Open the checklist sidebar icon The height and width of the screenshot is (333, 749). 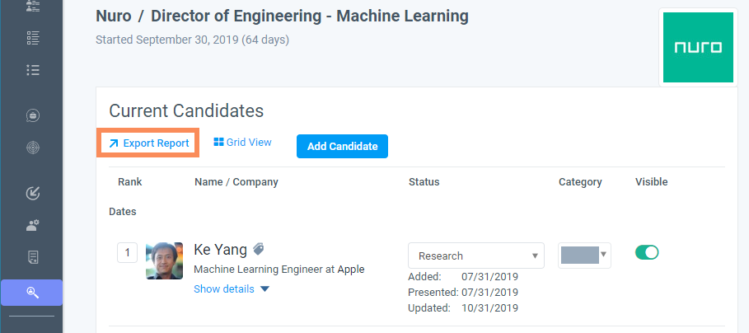[33, 37]
